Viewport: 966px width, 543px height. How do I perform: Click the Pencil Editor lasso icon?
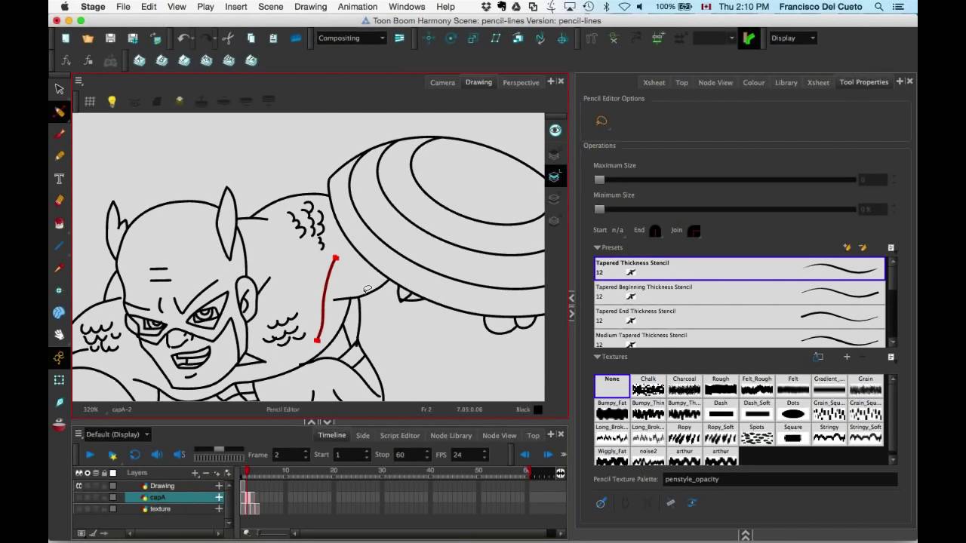pos(601,121)
